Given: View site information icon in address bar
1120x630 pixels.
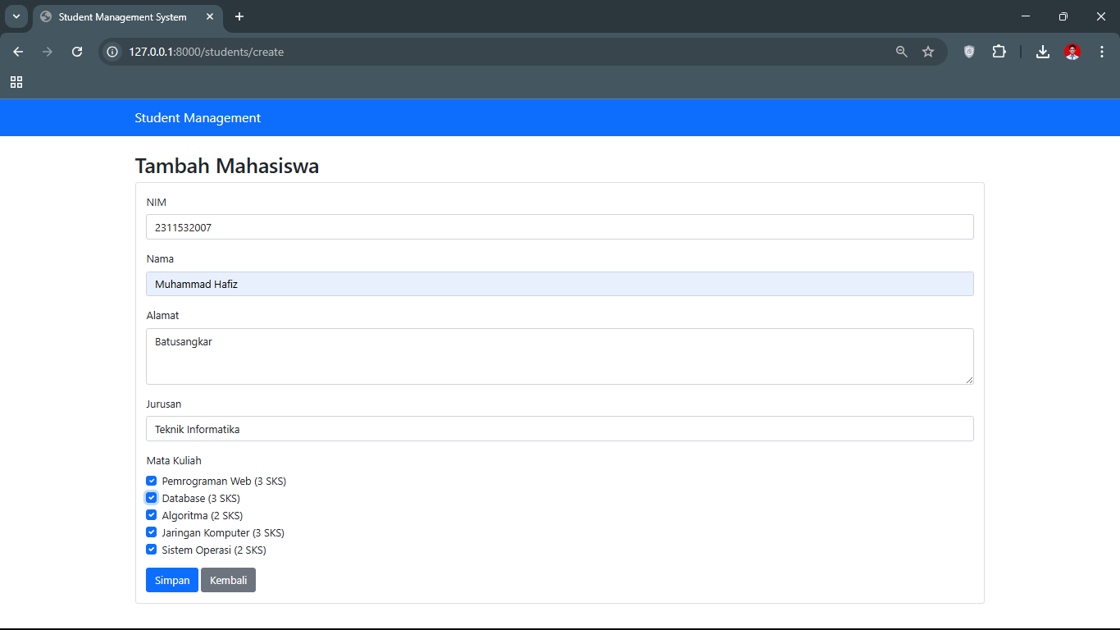Looking at the screenshot, I should (113, 52).
